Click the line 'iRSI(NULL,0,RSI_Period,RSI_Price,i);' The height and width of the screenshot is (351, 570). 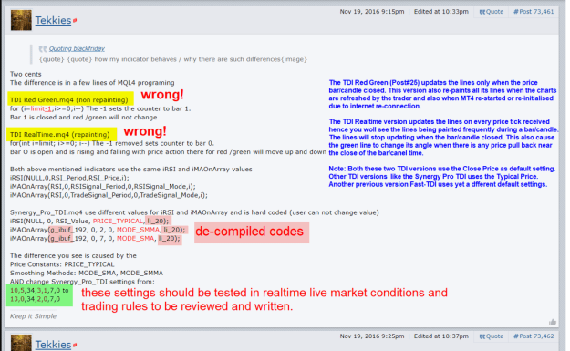click(x=69, y=178)
